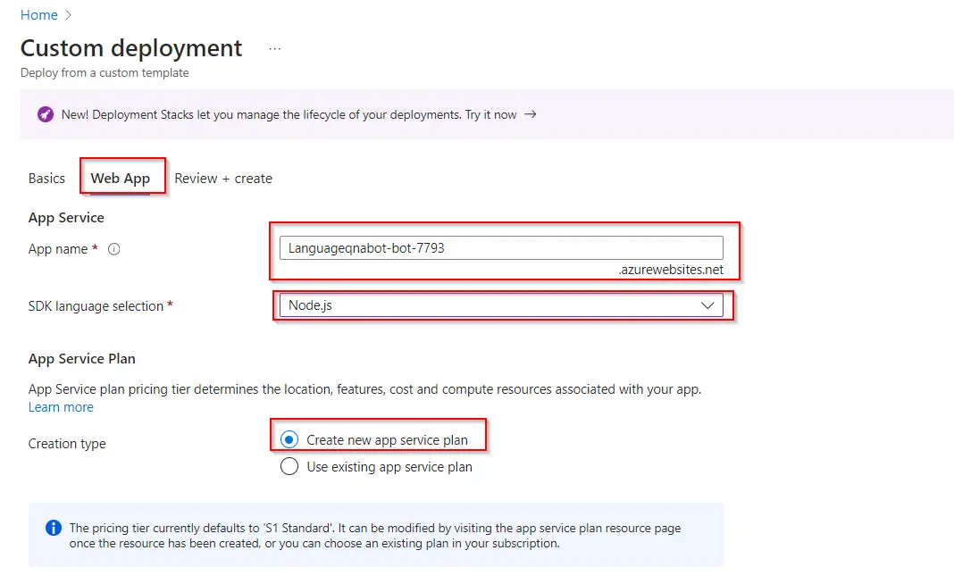Click the '.azurewebsites.net' domain suffix text
The image size is (954, 584).
[x=671, y=270]
